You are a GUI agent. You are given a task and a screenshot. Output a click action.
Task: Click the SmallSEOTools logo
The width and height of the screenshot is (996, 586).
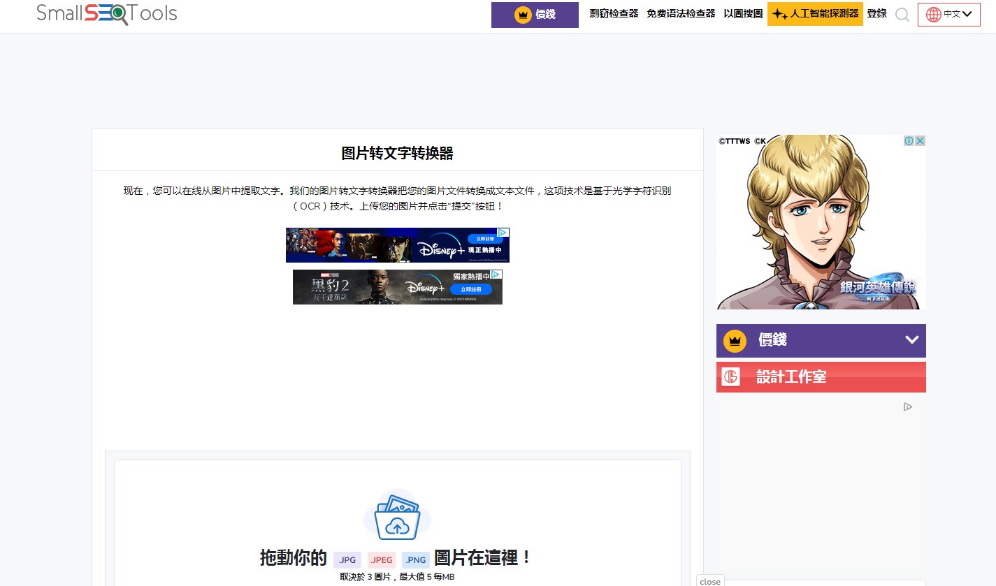coord(106,13)
